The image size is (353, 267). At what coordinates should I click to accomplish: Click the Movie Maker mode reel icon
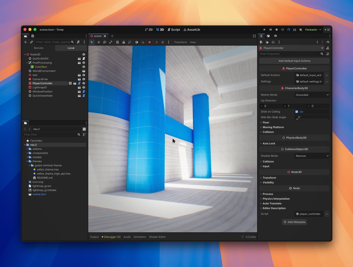tap(301, 30)
